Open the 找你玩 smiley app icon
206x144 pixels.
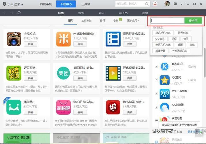pyautogui.click(x=14, y=107)
